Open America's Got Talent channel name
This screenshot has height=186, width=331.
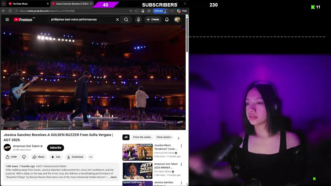(x=26, y=146)
